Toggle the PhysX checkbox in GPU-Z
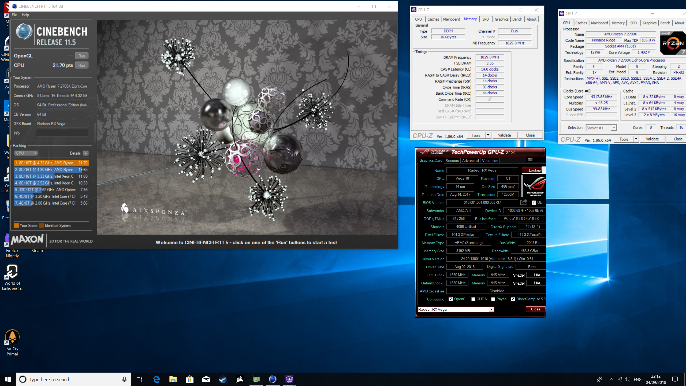This screenshot has height=386, width=686. [x=493, y=299]
